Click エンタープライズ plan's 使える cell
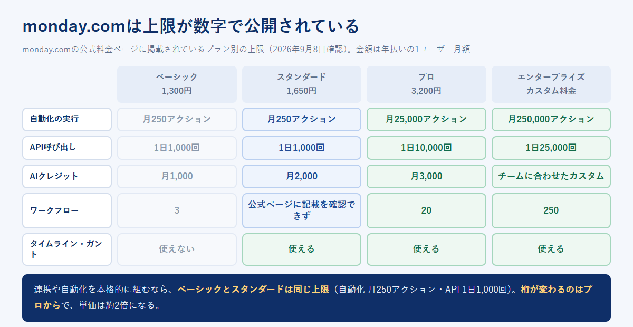 pyautogui.click(x=551, y=249)
